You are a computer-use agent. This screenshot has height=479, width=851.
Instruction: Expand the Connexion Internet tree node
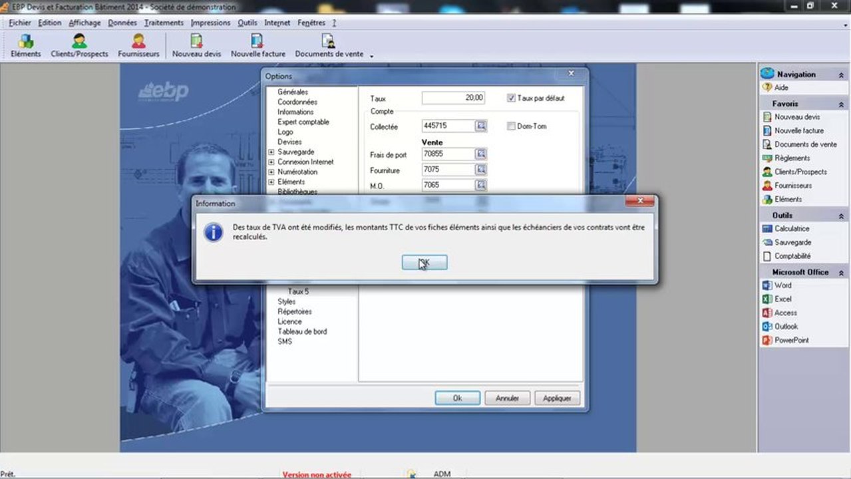pyautogui.click(x=271, y=162)
